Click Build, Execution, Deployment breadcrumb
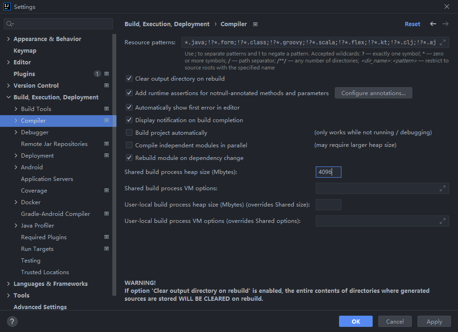The width and height of the screenshot is (458, 332). (x=167, y=24)
